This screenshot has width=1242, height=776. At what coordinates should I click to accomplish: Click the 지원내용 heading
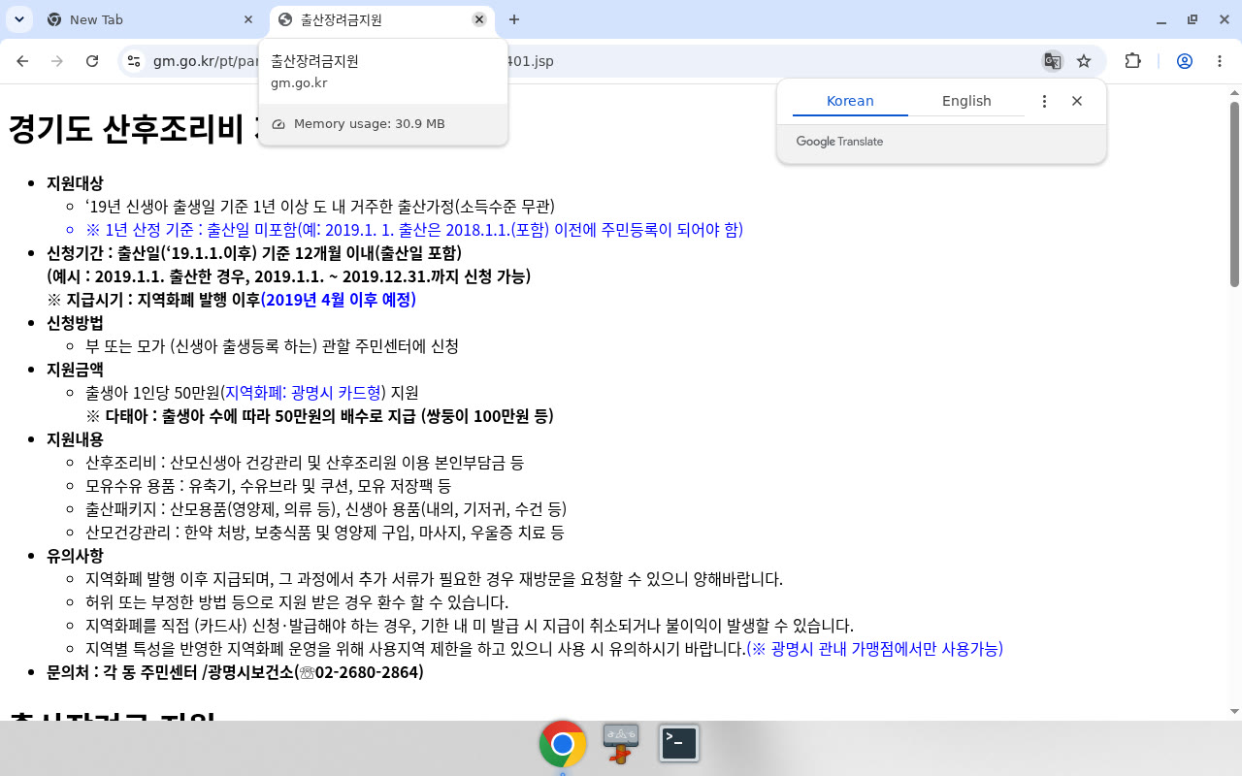(75, 439)
